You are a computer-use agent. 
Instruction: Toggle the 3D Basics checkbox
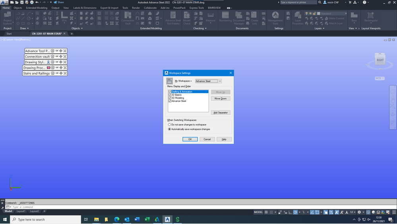point(170,95)
